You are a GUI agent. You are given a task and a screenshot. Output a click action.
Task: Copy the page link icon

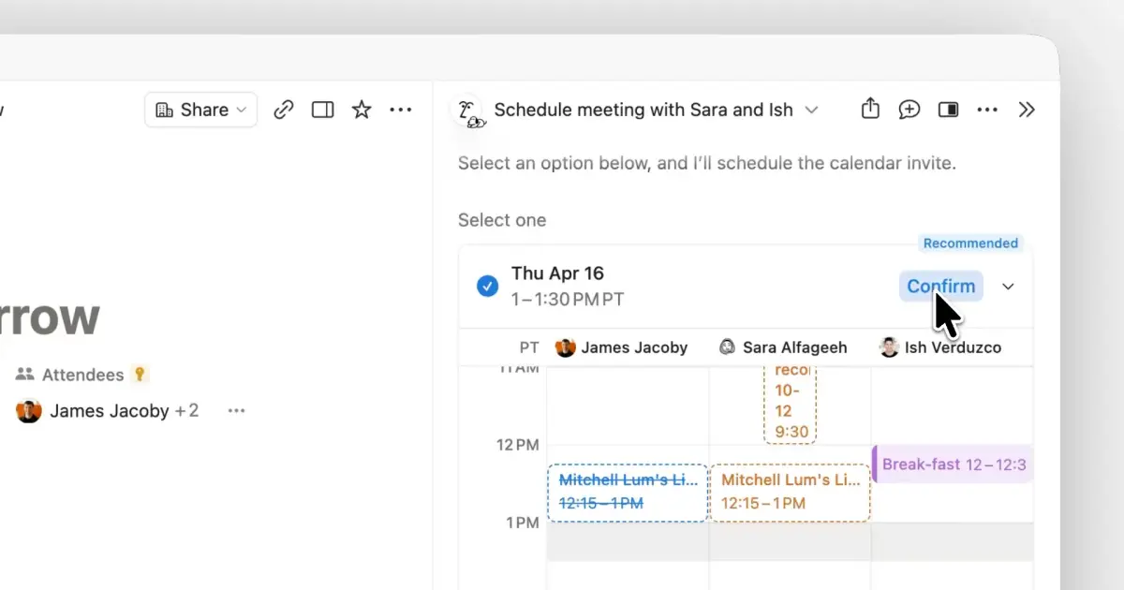tap(283, 110)
